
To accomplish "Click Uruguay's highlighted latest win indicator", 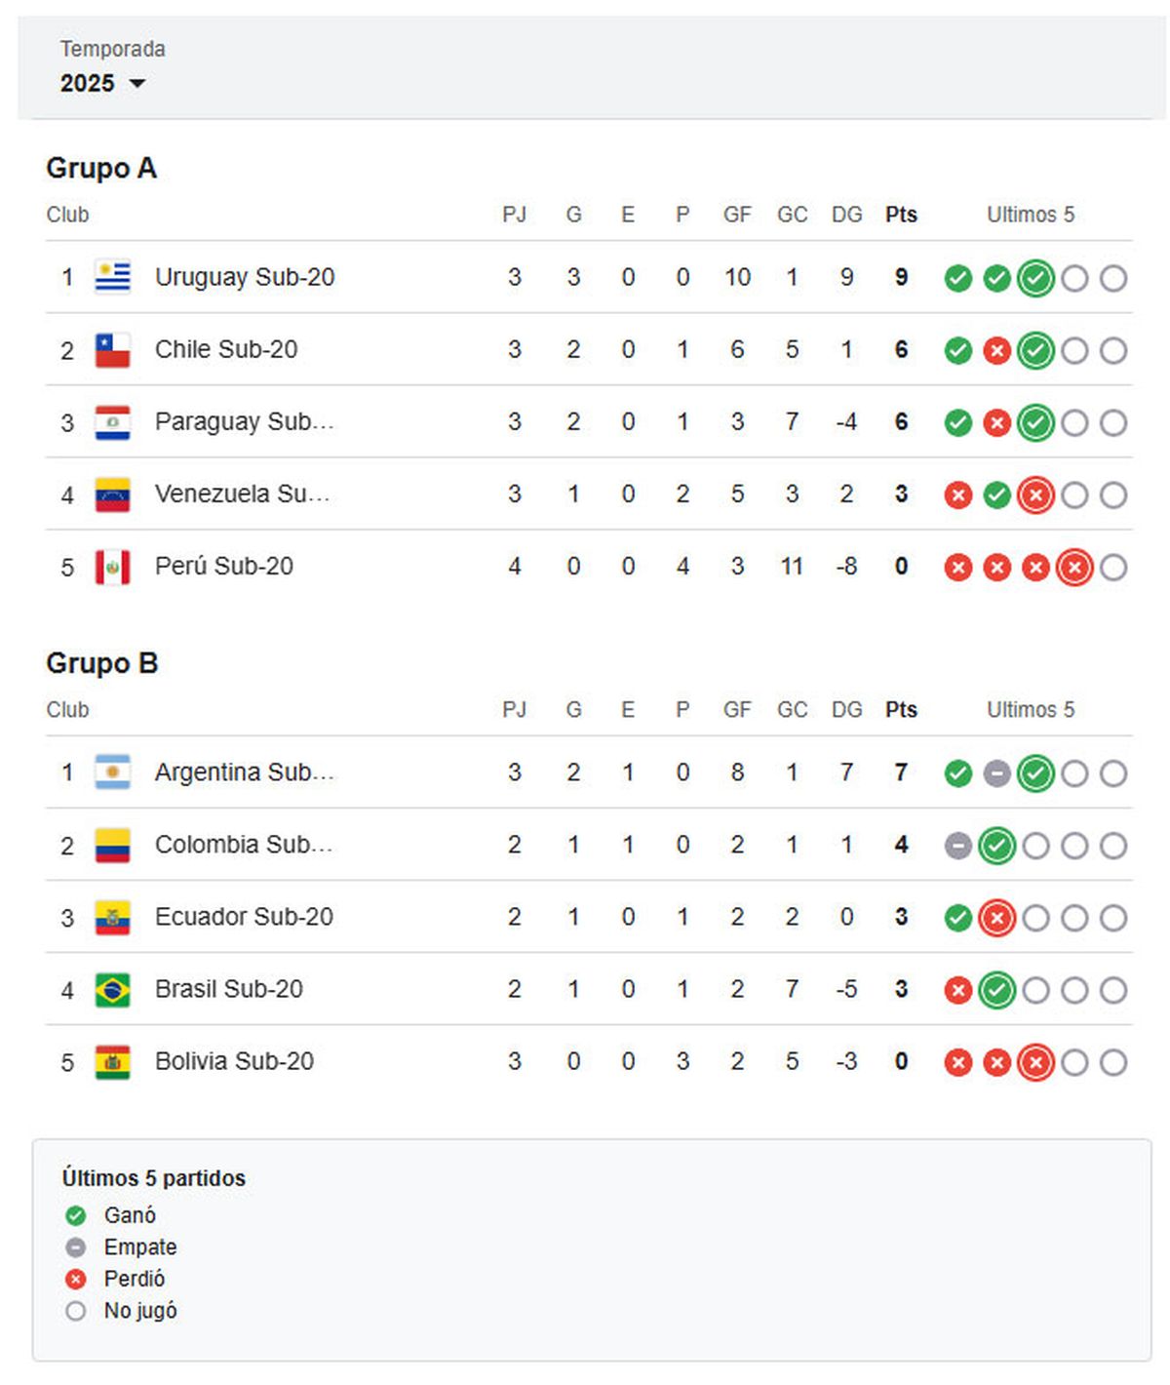I will [1035, 279].
